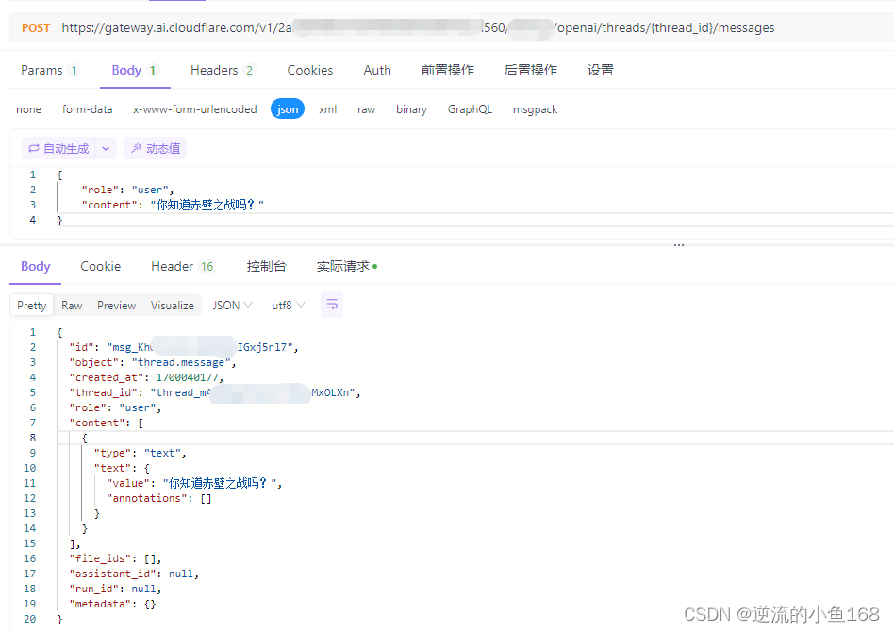Open the 实际请求 actual request tab
894x632 pixels.
[347, 266]
